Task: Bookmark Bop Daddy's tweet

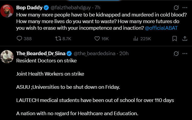Action: [174, 38]
